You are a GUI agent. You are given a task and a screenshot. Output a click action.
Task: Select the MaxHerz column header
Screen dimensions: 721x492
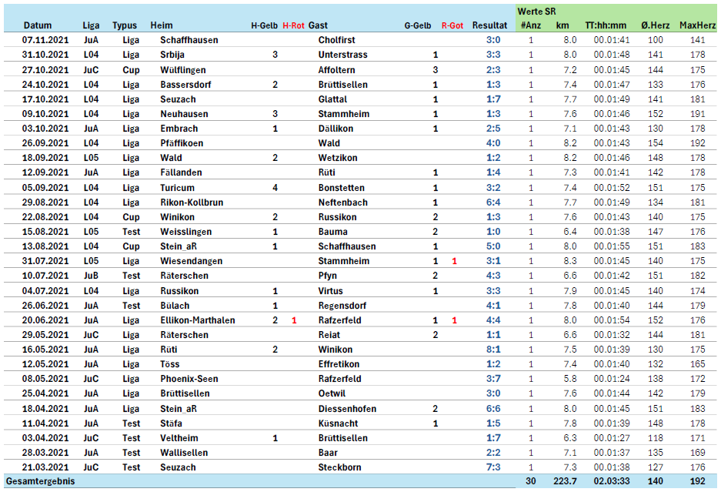click(x=697, y=25)
